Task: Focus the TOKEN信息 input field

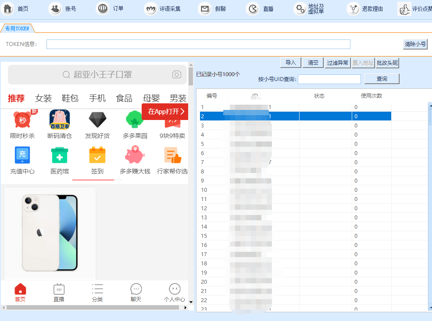Action: point(198,44)
